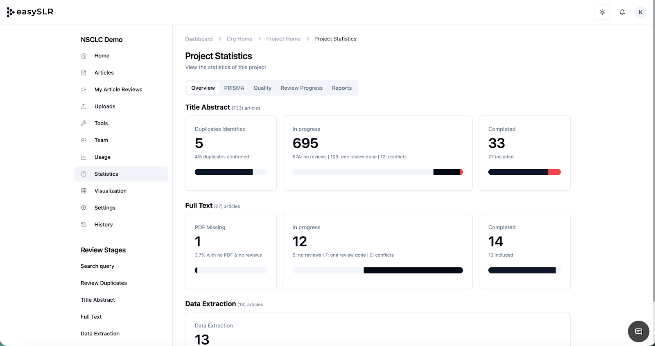Open the Title Abstract review stage

(98, 300)
